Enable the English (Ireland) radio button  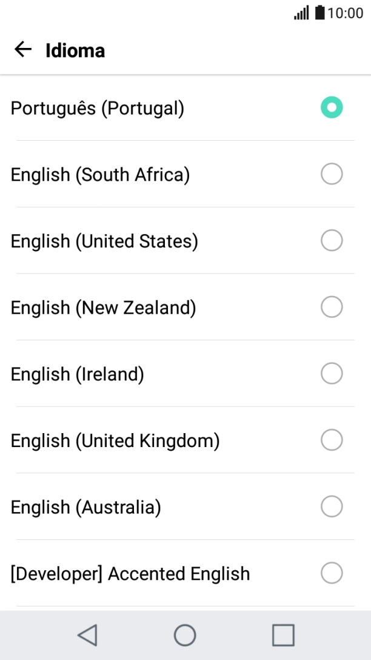point(332,374)
